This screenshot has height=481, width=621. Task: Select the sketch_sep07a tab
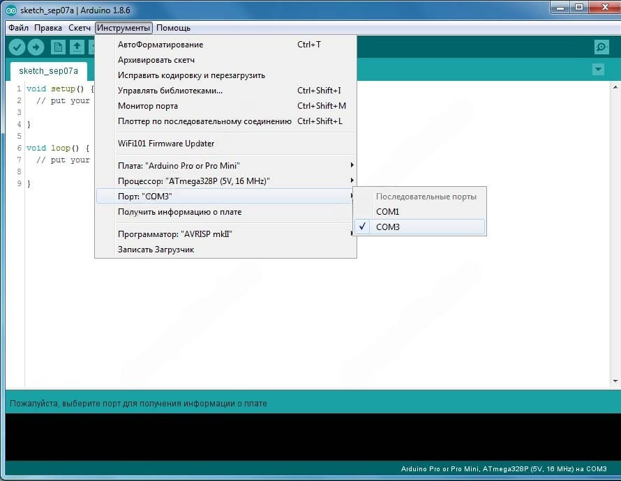pos(48,71)
